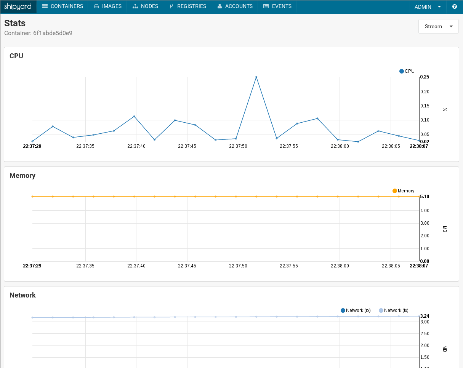The image size is (463, 368).
Task: Toggle the CPU legend series
Action: tap(407, 71)
